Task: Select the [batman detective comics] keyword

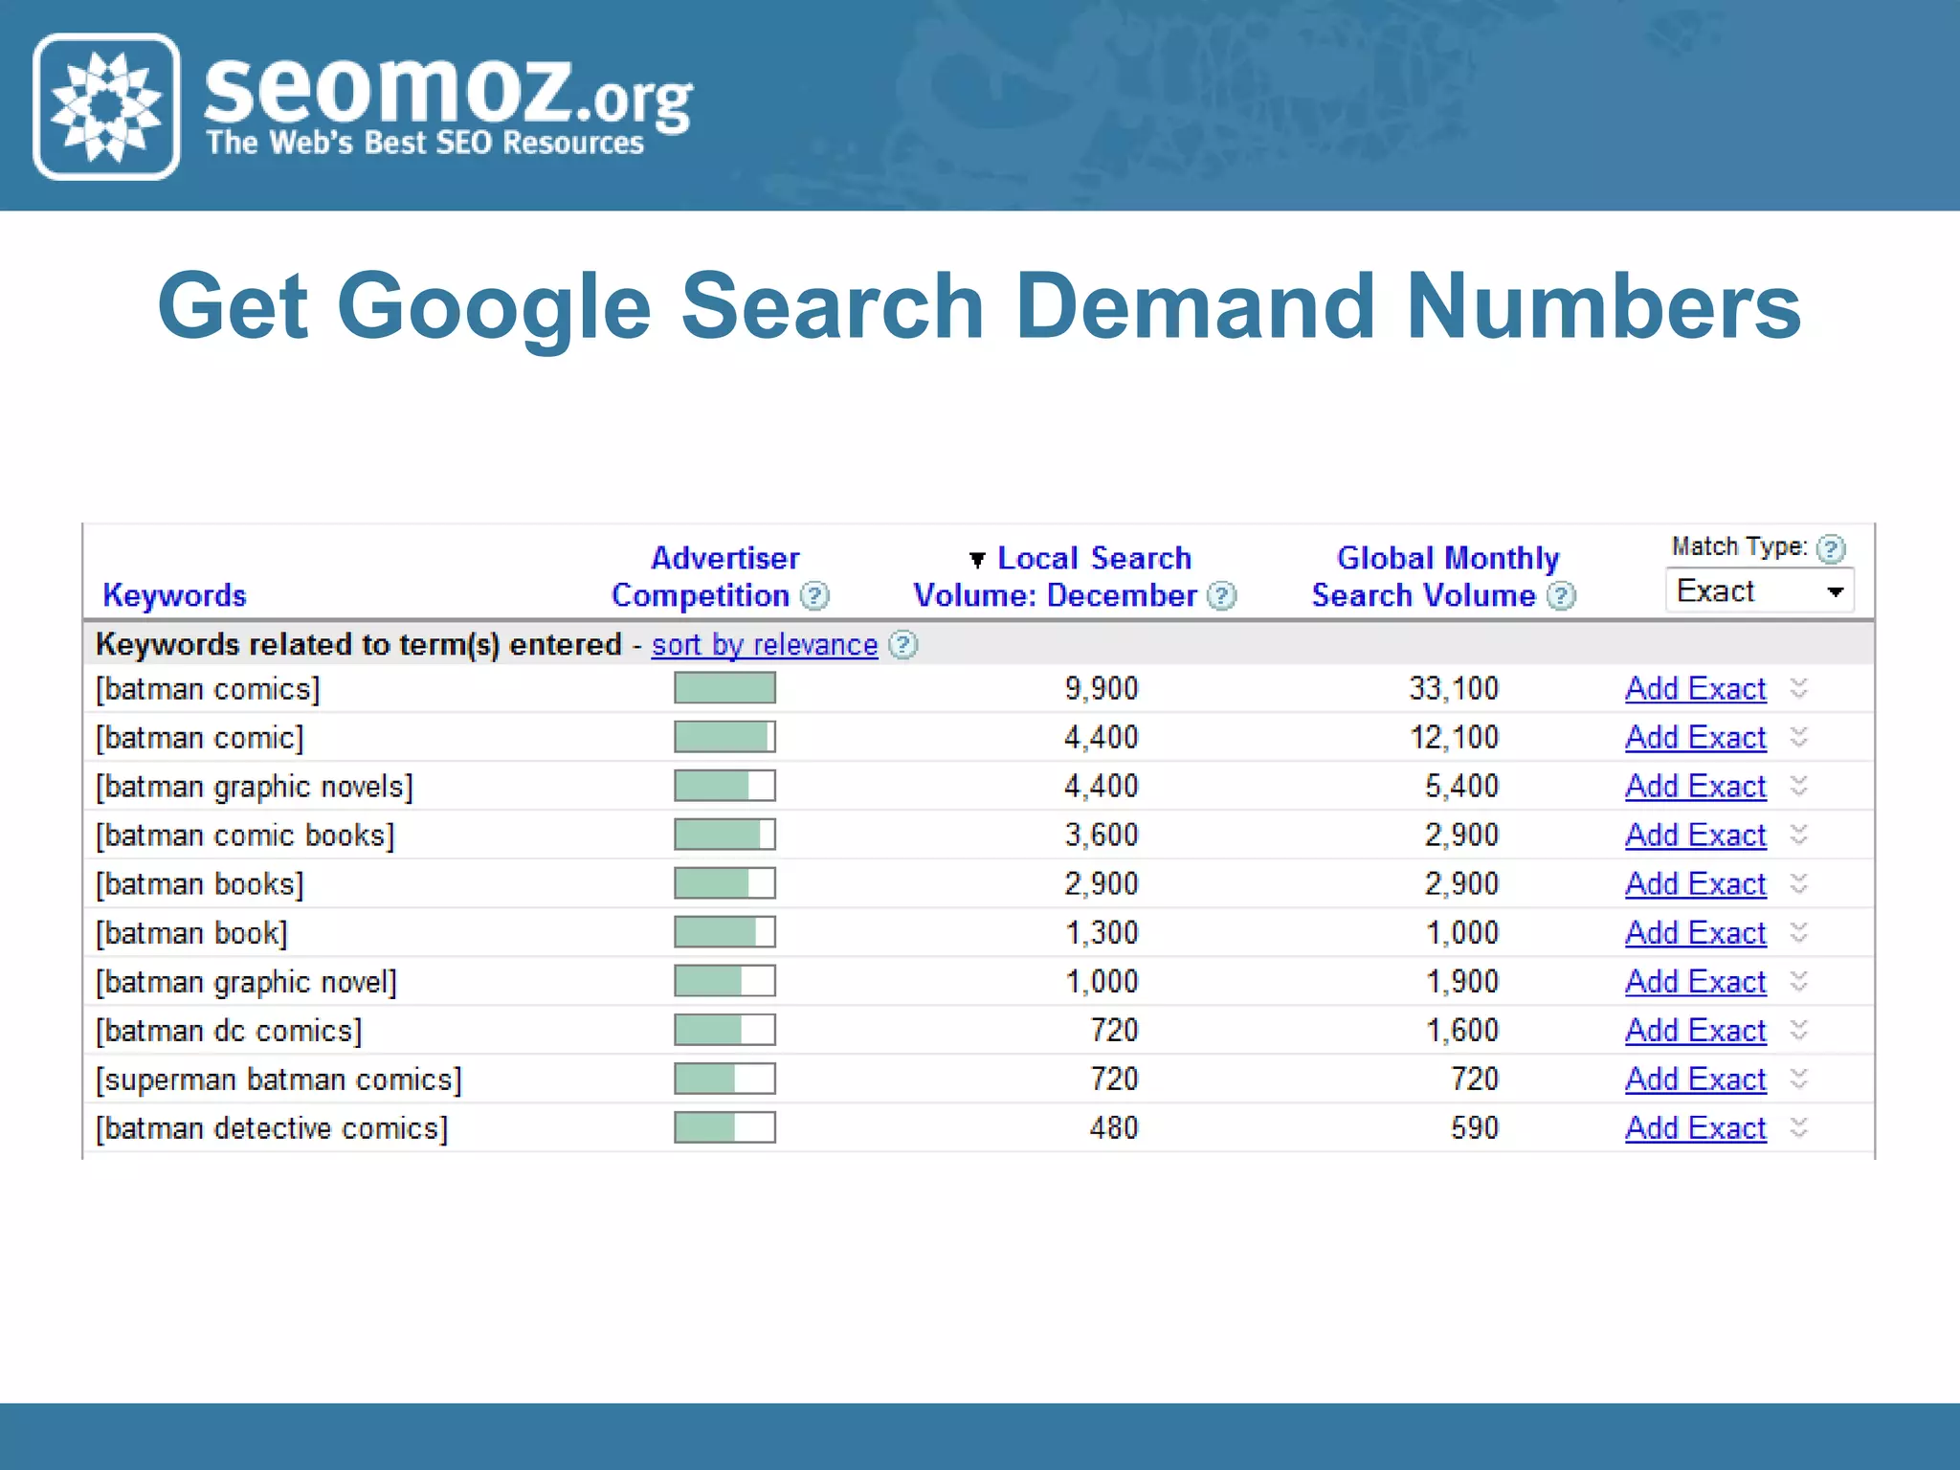Action: pyautogui.click(x=272, y=1128)
